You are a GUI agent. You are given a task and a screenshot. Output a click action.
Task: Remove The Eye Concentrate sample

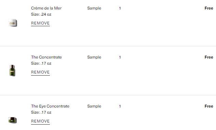[40, 121]
